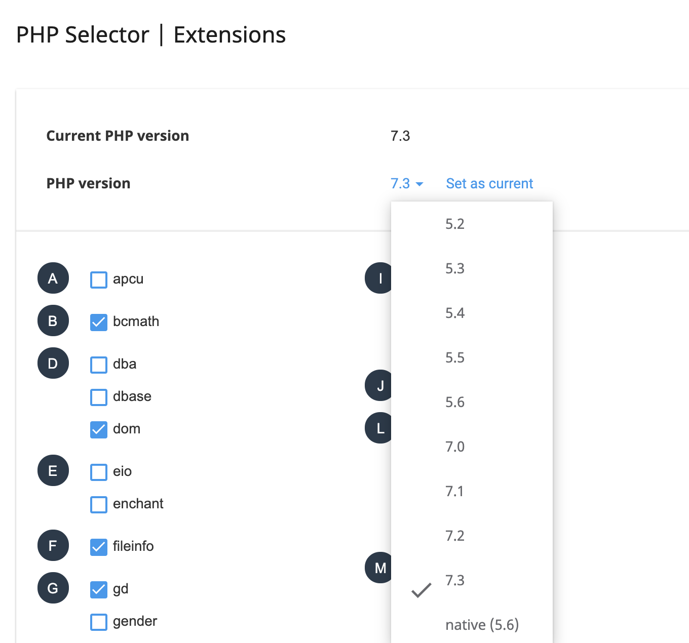Enable the apcu extension checkbox

coord(99,279)
